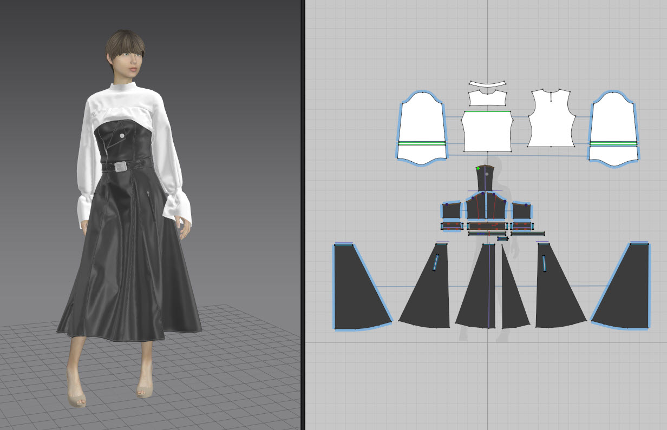
Task: Select the right dark side bodice pattern piece
Action: click(521, 211)
